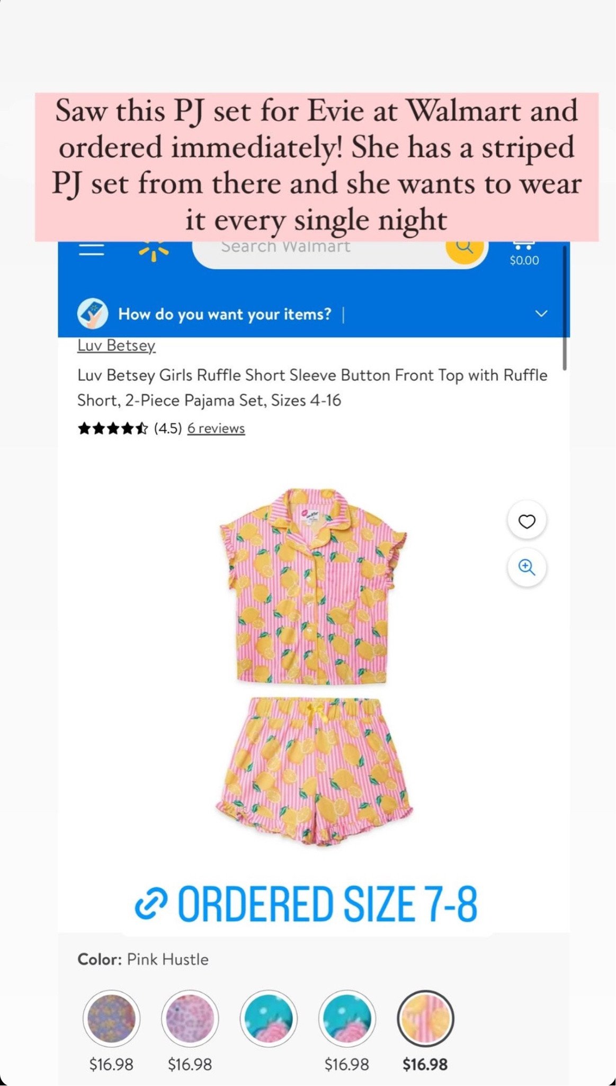Tap the heart favorite icon

526,521
